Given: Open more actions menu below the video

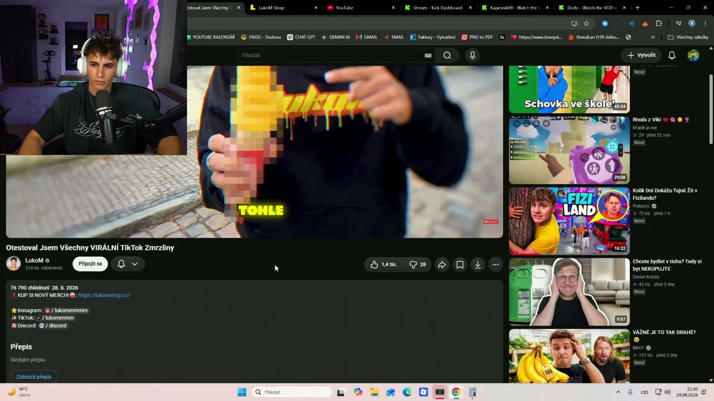Looking at the screenshot, I should pyautogui.click(x=495, y=265).
